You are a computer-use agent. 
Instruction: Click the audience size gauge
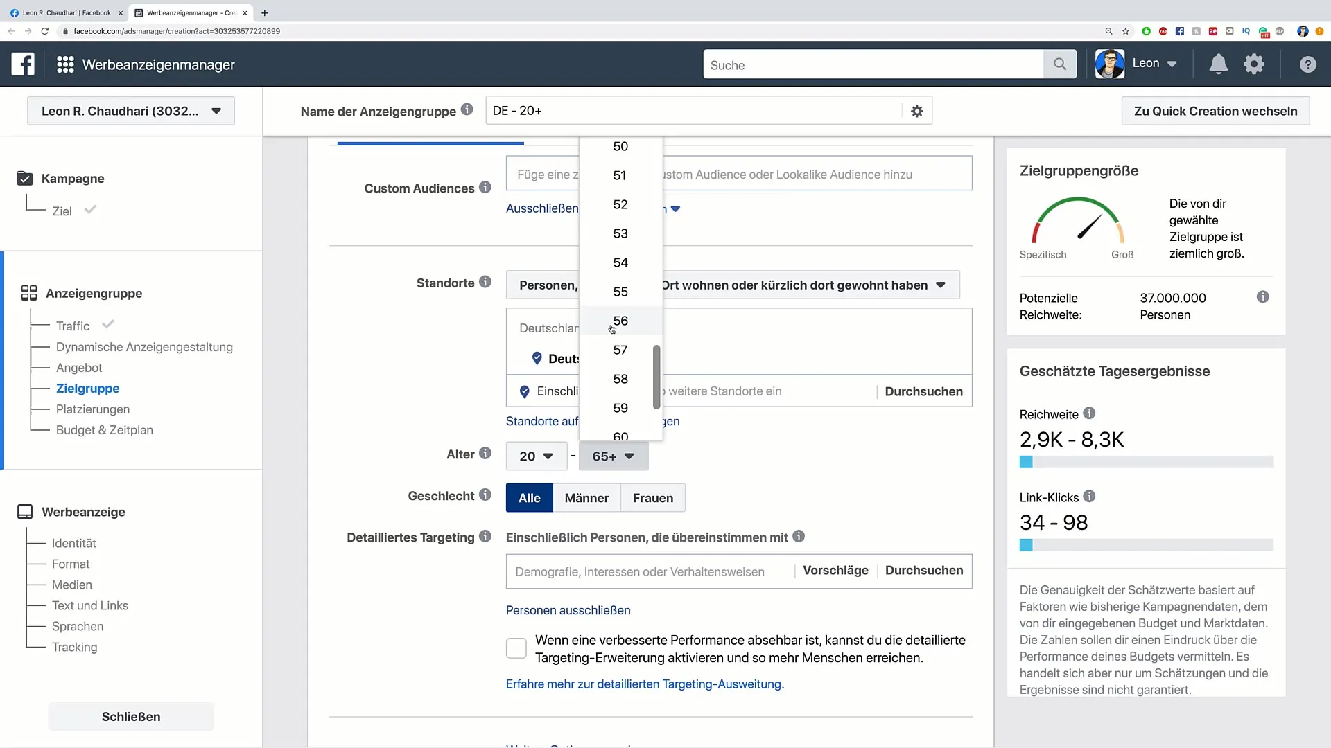(x=1078, y=221)
